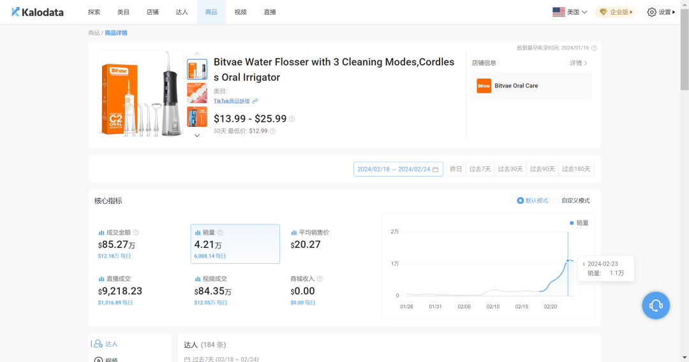Open the 视频 navigation tab
The height and width of the screenshot is (362, 689).
click(241, 12)
